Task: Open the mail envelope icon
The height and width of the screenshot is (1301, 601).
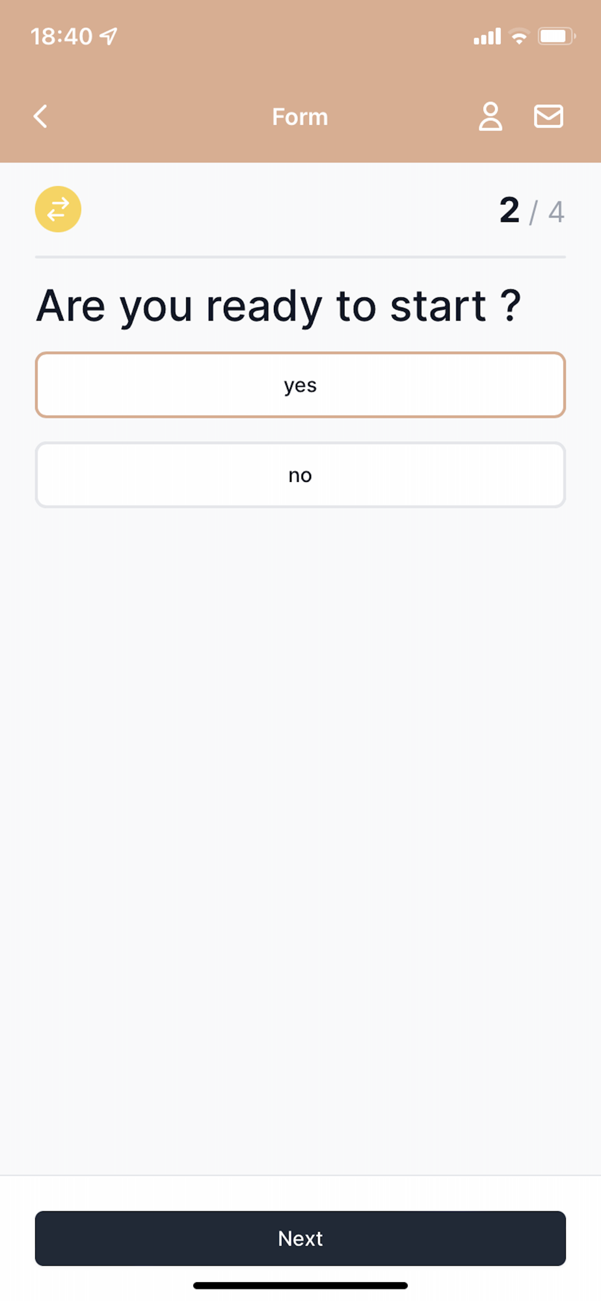Action: pos(548,116)
